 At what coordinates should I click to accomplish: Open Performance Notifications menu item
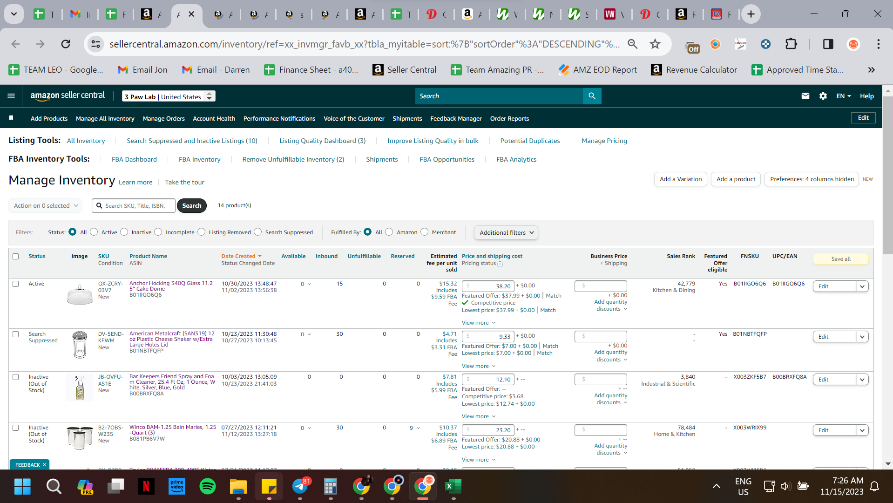click(x=279, y=118)
